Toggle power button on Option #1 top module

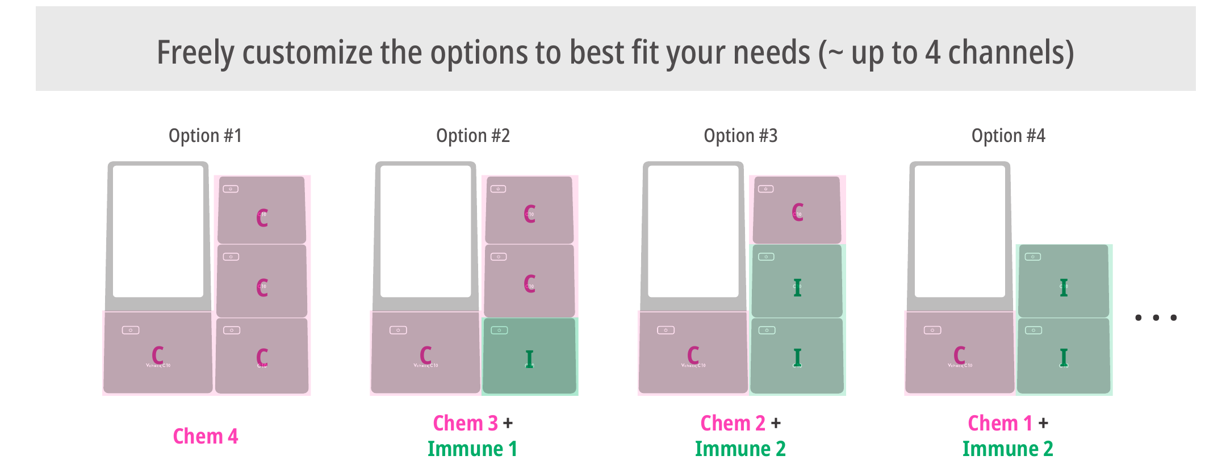[231, 189]
